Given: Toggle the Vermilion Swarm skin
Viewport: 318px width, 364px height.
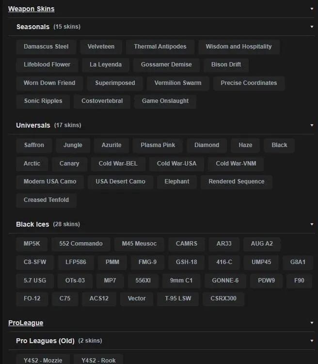Looking at the screenshot, I should (178, 83).
